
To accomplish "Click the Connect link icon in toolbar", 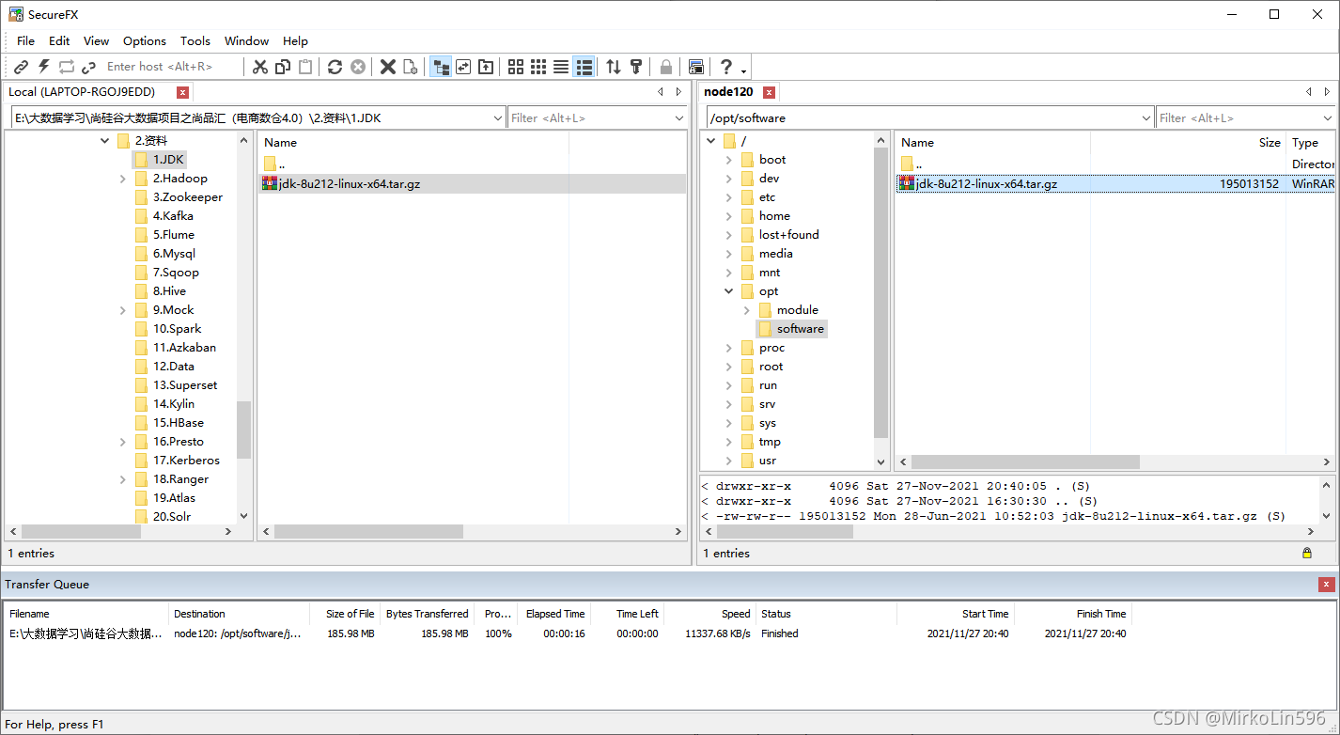I will (x=21, y=67).
